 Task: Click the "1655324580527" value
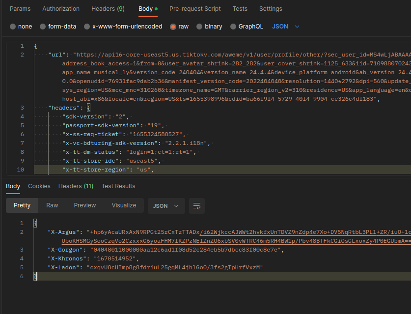click(x=156, y=134)
